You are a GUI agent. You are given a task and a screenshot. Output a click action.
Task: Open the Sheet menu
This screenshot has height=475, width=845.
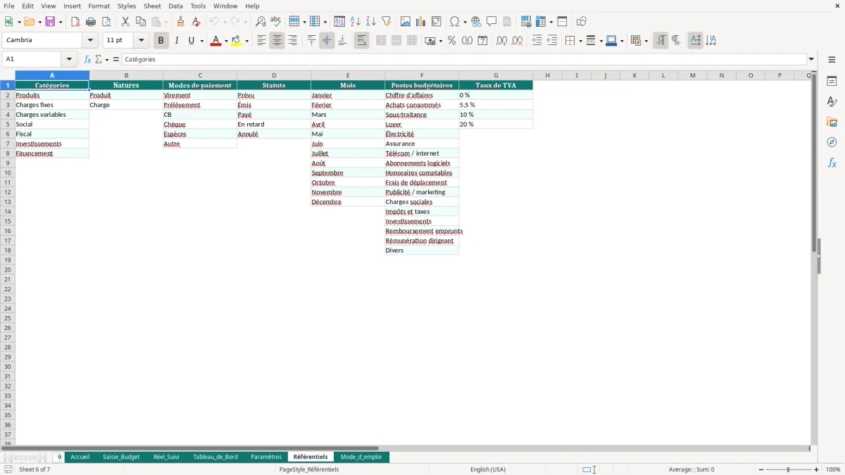152,6
